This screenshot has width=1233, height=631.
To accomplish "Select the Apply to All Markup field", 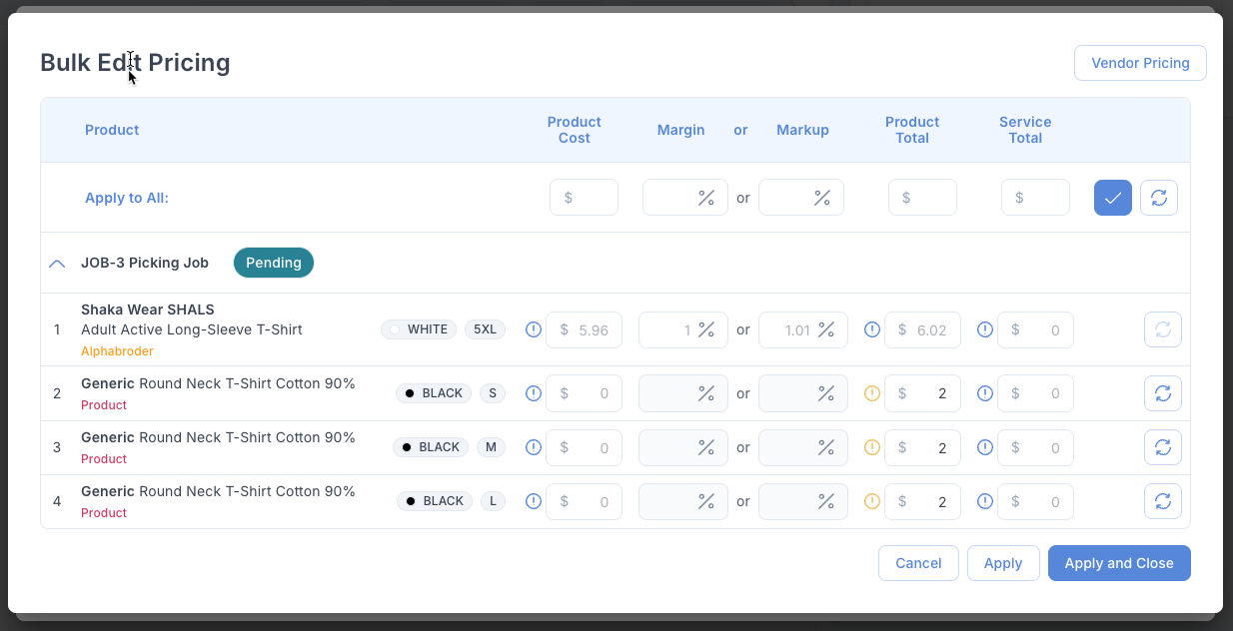I will (790, 198).
